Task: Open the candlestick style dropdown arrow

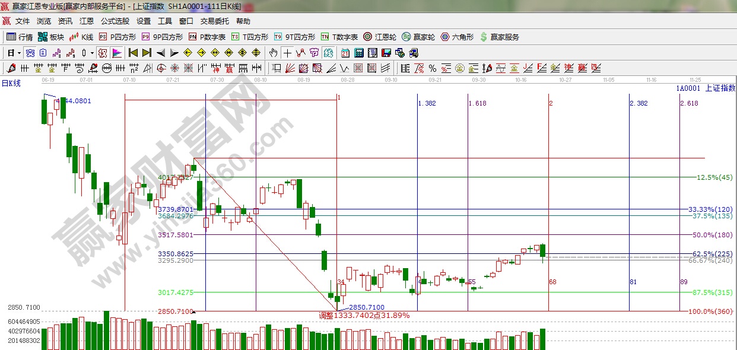Action: 92,53
